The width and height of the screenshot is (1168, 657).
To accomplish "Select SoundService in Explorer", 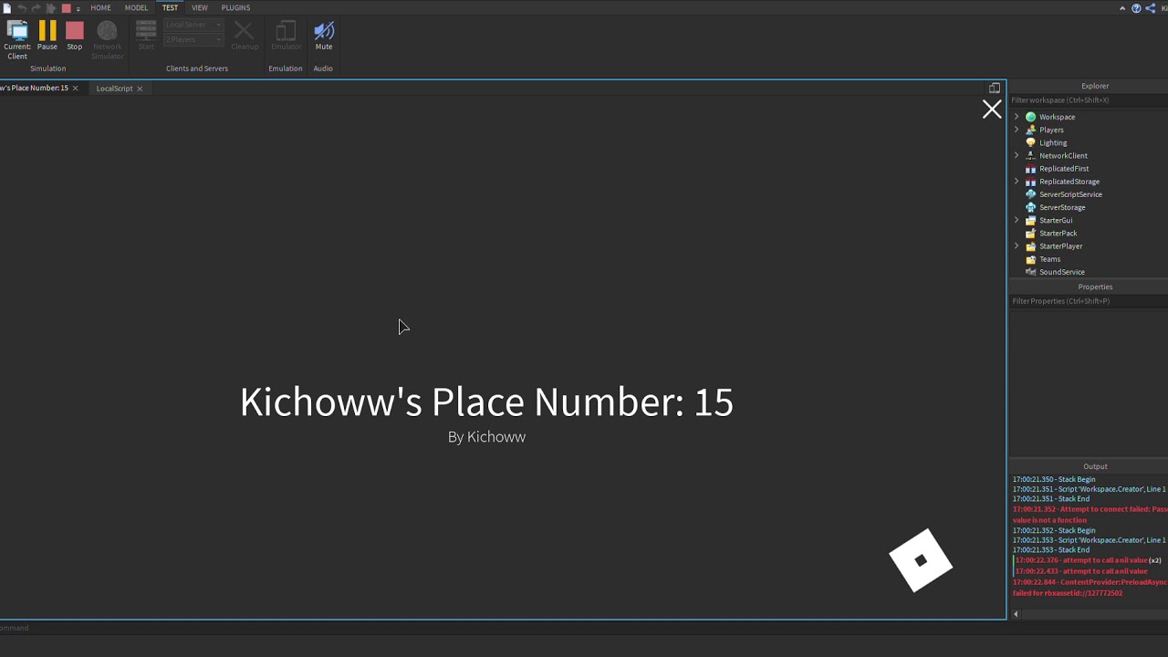I will [x=1062, y=272].
